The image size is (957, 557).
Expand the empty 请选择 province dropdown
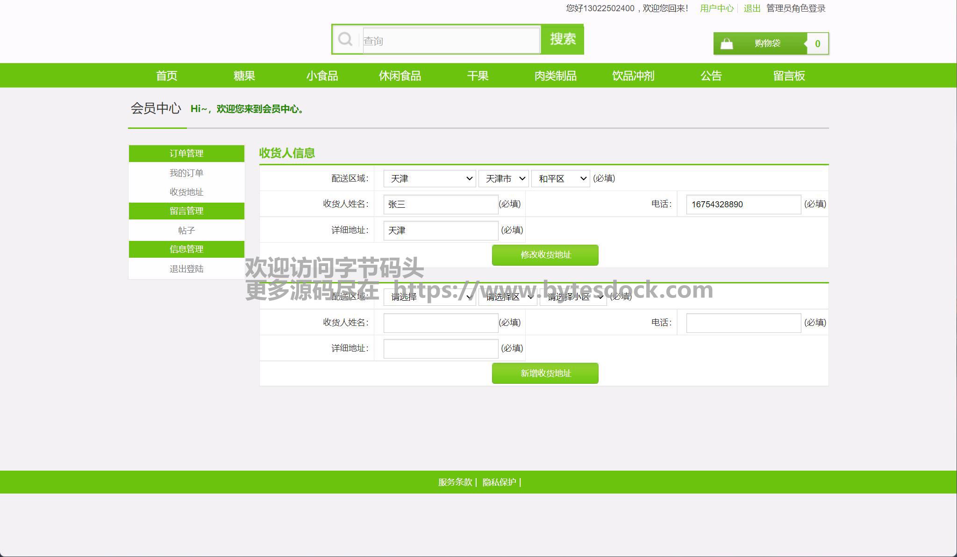click(x=429, y=297)
